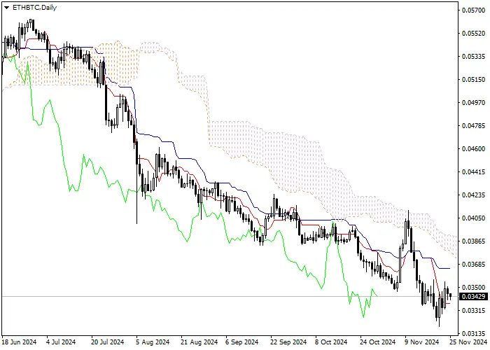This screenshot has width=490, height=350.
Task: Click the 0.05520 price axis label
Action: (x=474, y=34)
